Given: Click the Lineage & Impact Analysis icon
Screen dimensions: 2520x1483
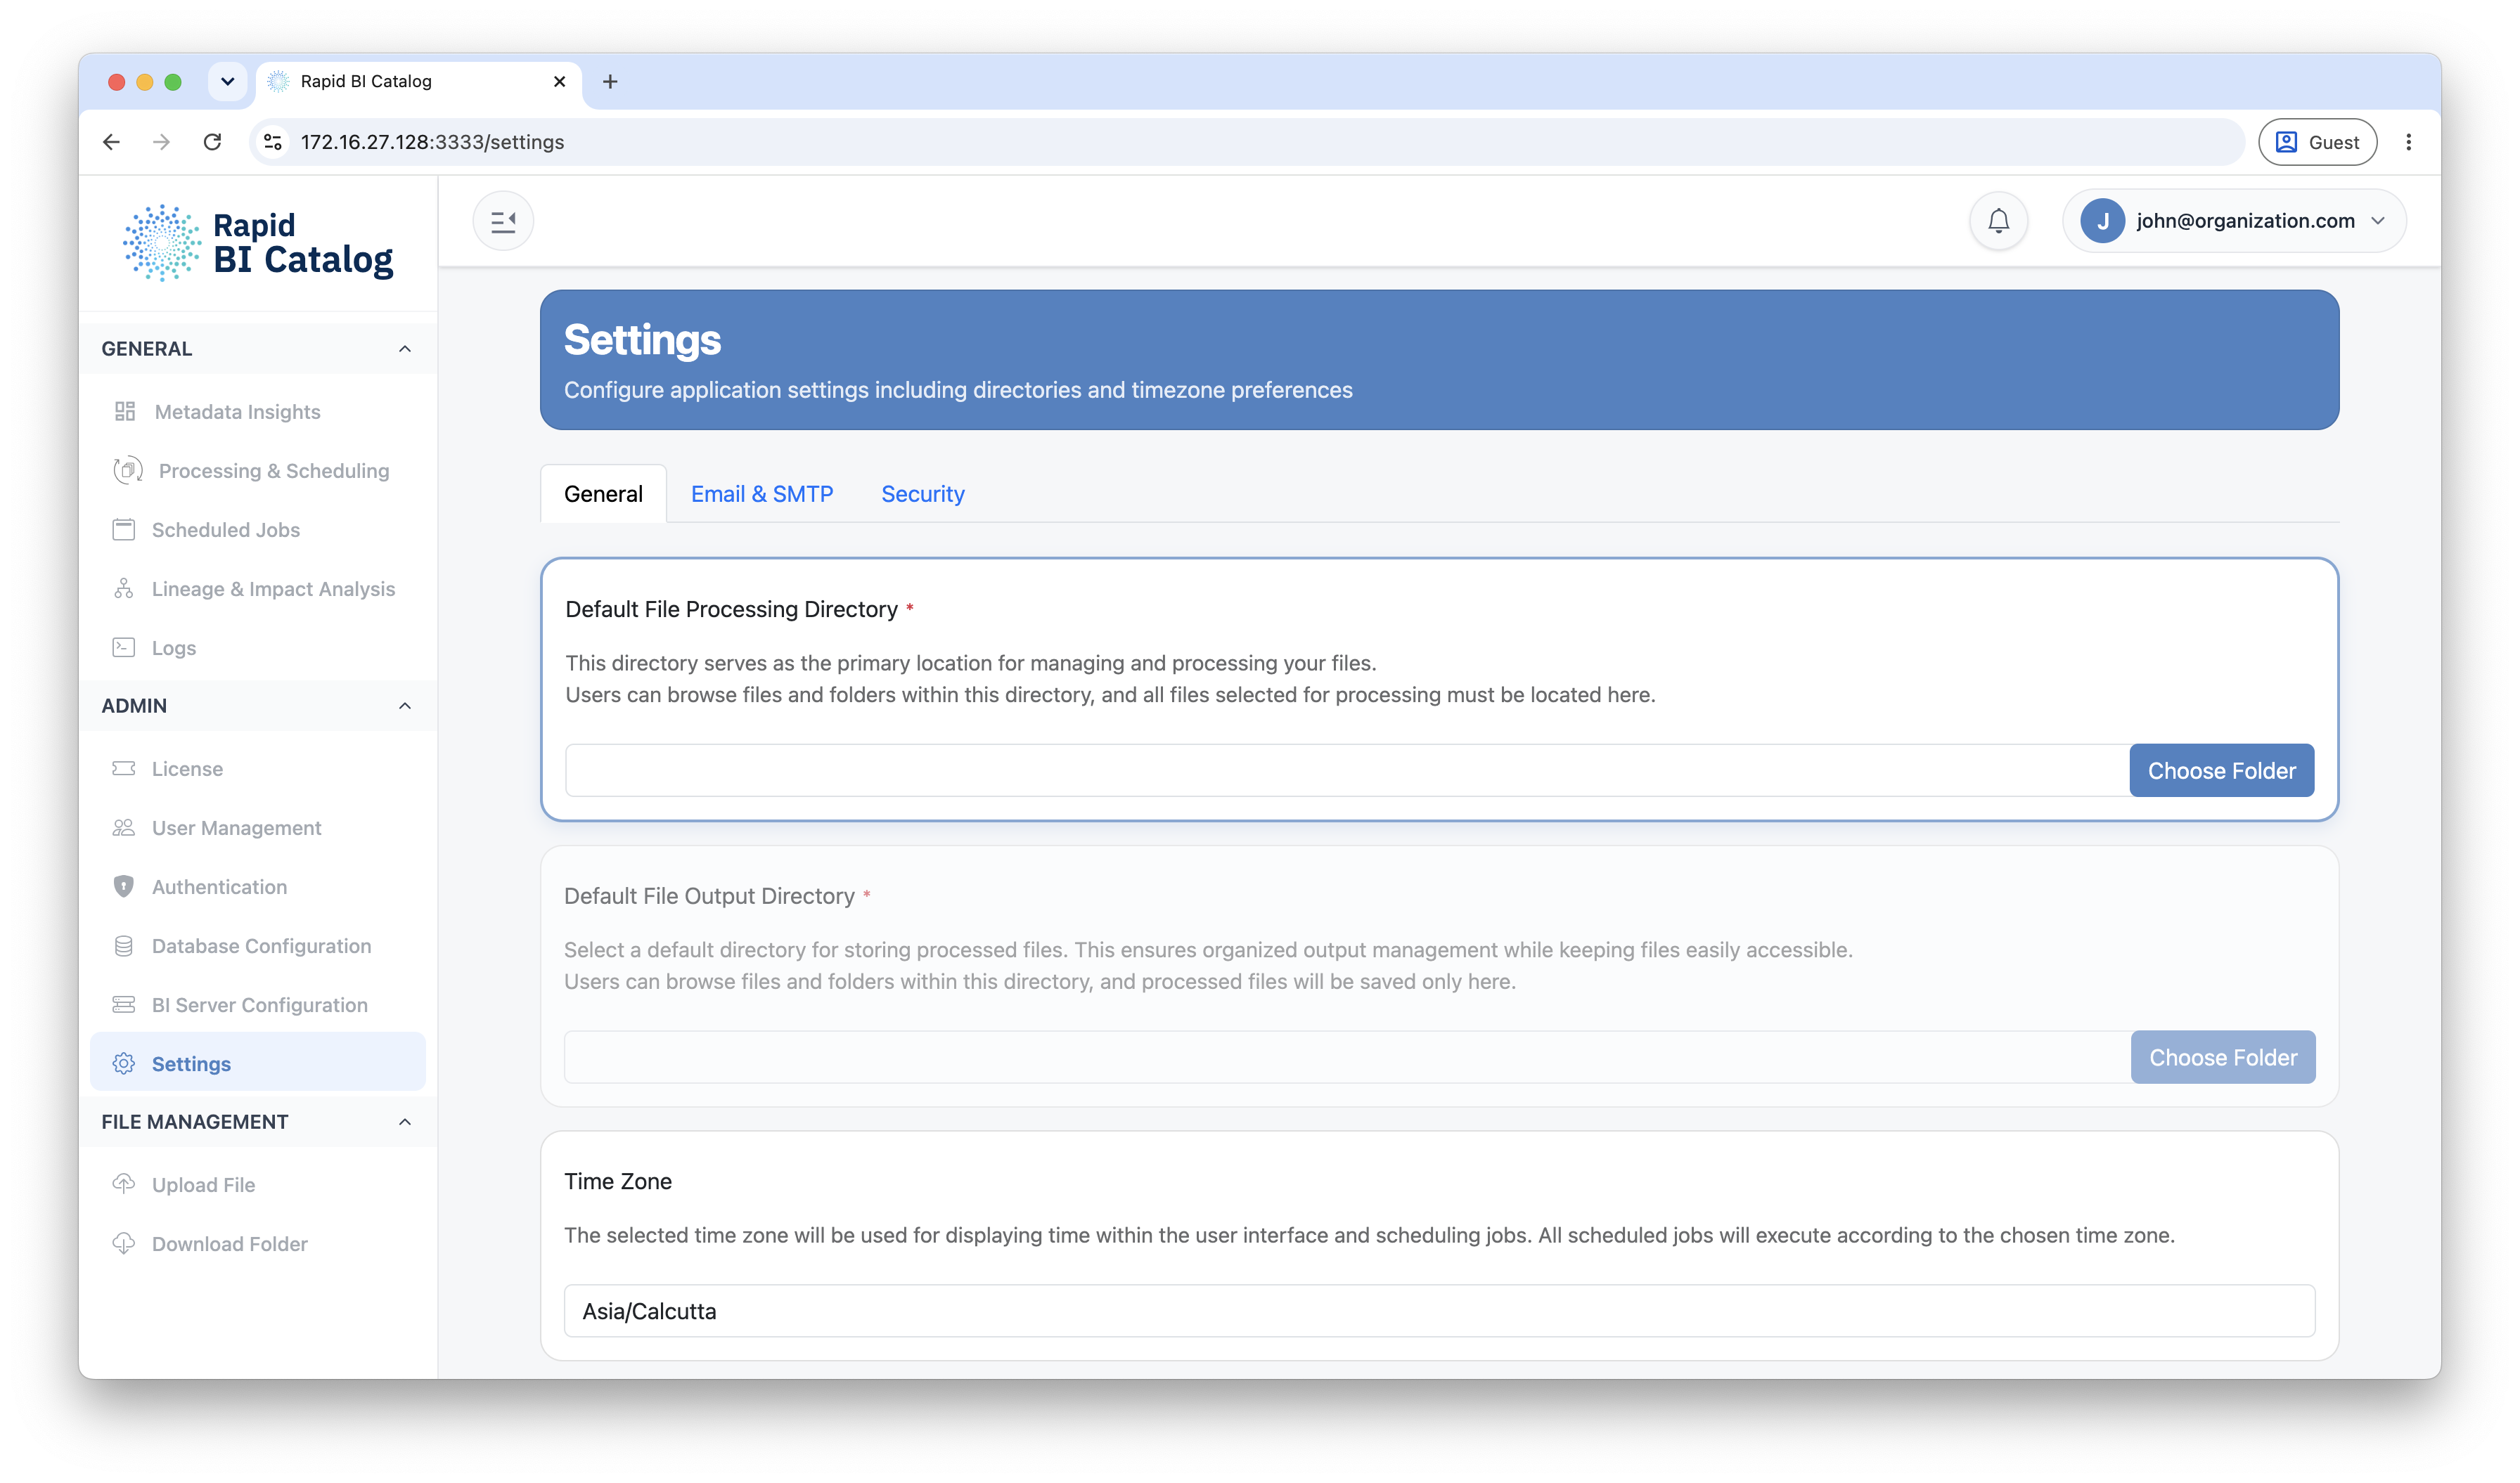Looking at the screenshot, I should coord(124,588).
